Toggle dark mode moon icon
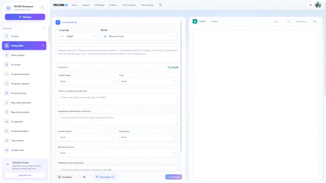This screenshot has width=326, height=183. coord(311,5)
